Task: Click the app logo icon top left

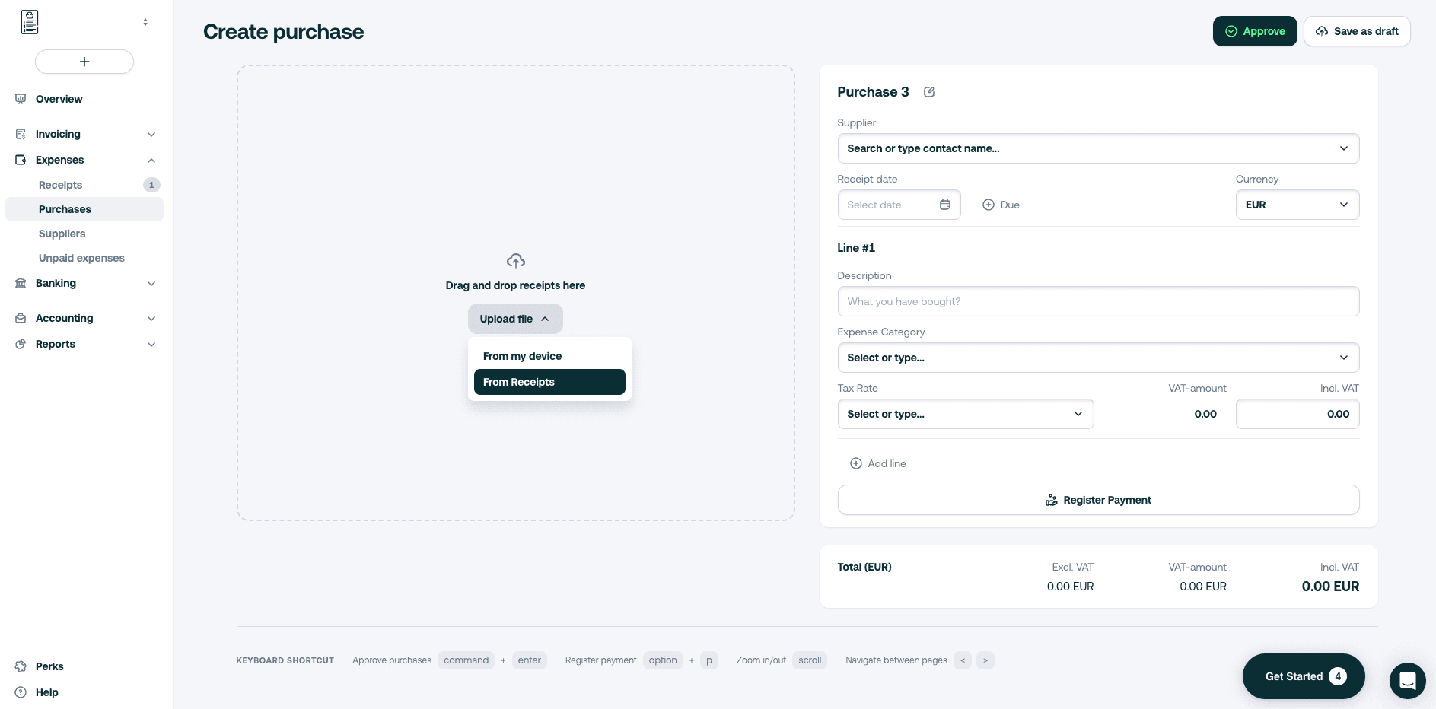Action: point(29,21)
